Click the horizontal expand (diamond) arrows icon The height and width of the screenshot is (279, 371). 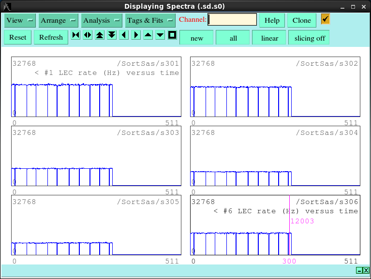[88, 35]
